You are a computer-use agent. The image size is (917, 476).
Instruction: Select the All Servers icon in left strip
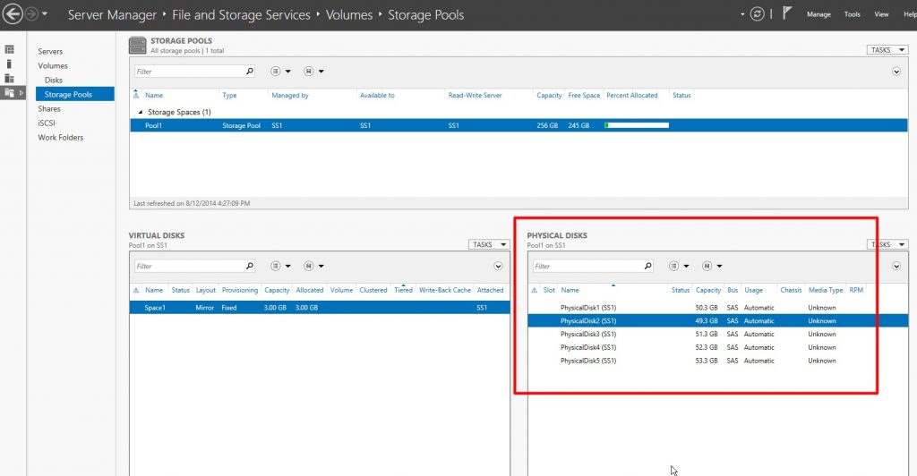point(9,78)
